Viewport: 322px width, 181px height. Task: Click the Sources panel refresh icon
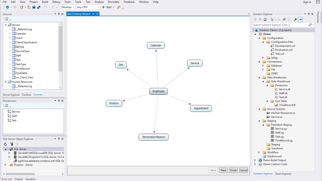coord(7,19)
